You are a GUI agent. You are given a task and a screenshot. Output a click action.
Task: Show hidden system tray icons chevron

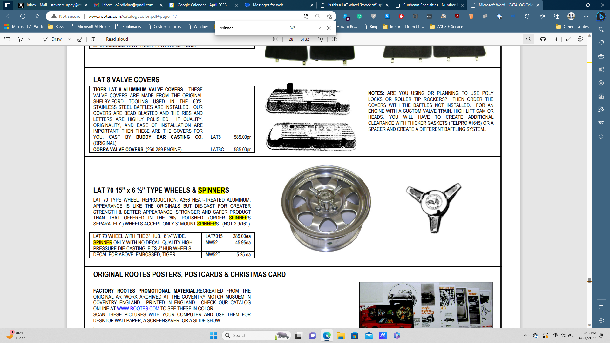[525, 335]
